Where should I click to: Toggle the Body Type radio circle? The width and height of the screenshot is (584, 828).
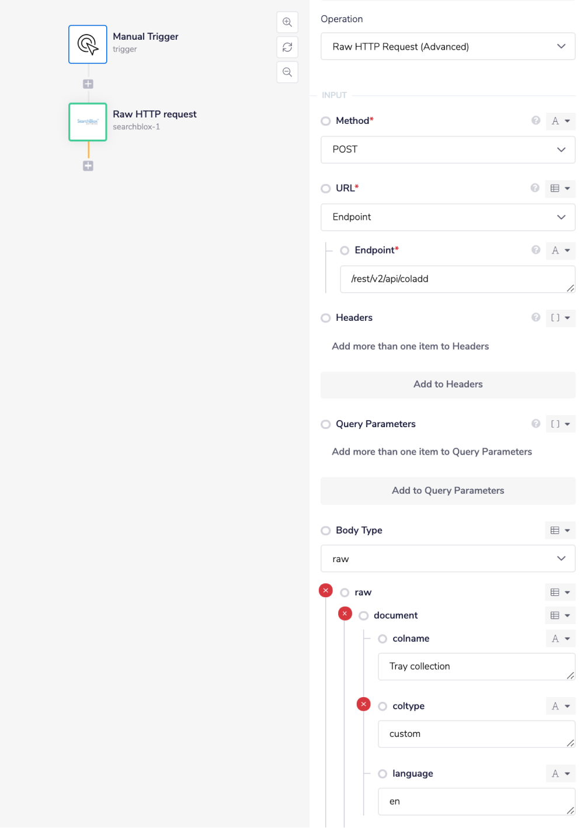(x=326, y=531)
